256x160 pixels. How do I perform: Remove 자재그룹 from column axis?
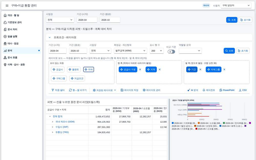pos(224,69)
